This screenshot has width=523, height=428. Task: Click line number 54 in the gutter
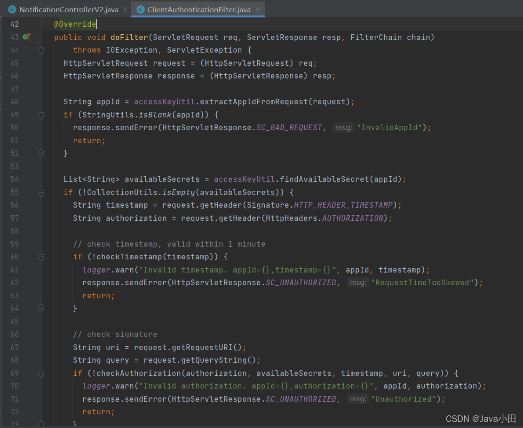pyautogui.click(x=15, y=179)
